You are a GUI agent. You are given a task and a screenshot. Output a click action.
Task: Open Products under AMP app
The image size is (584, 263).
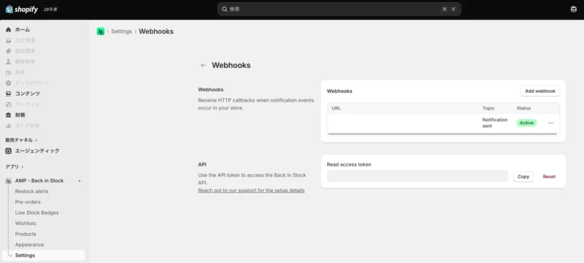[26, 234]
